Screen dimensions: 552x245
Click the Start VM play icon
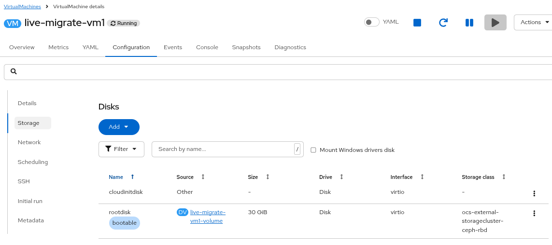point(495,23)
